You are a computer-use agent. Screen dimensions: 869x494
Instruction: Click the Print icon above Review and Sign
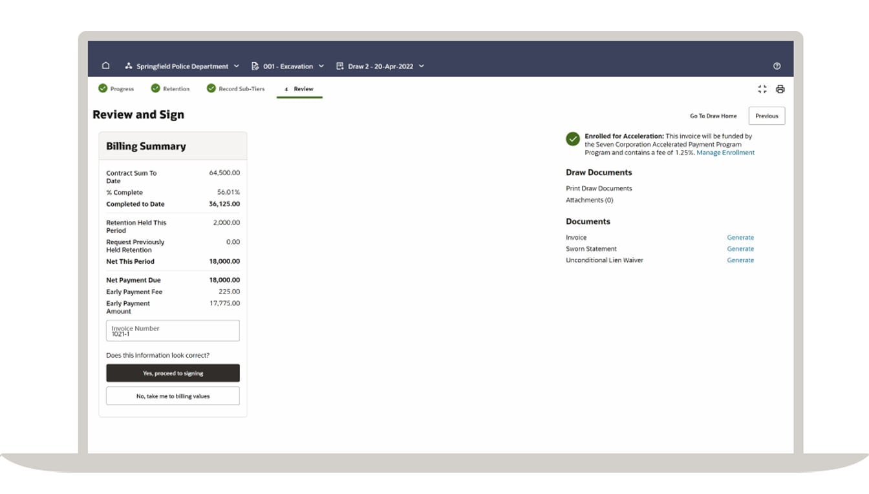coord(780,89)
